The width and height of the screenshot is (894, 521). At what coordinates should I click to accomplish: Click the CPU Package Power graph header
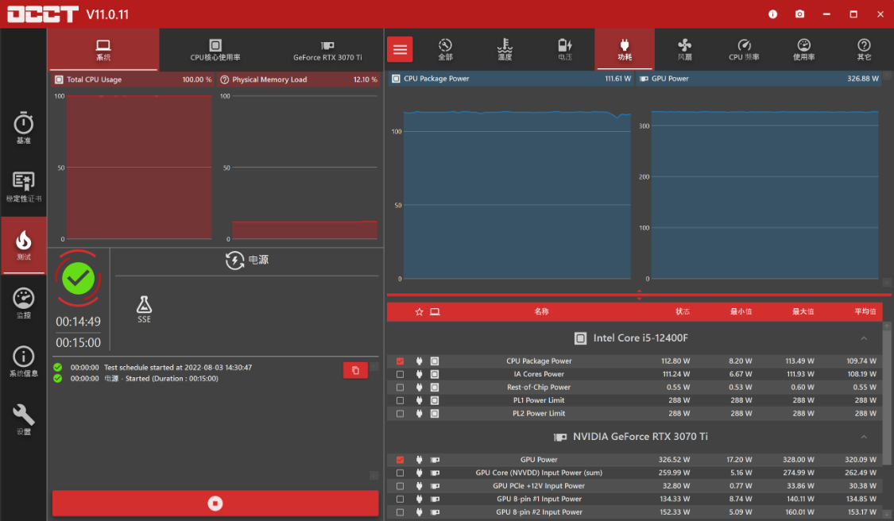(x=511, y=79)
